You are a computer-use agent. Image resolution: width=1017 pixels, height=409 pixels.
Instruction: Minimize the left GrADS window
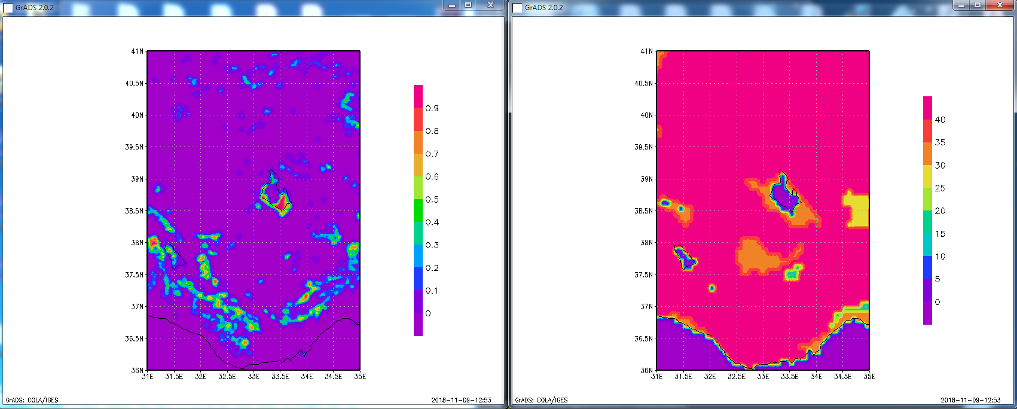pyautogui.click(x=452, y=5)
